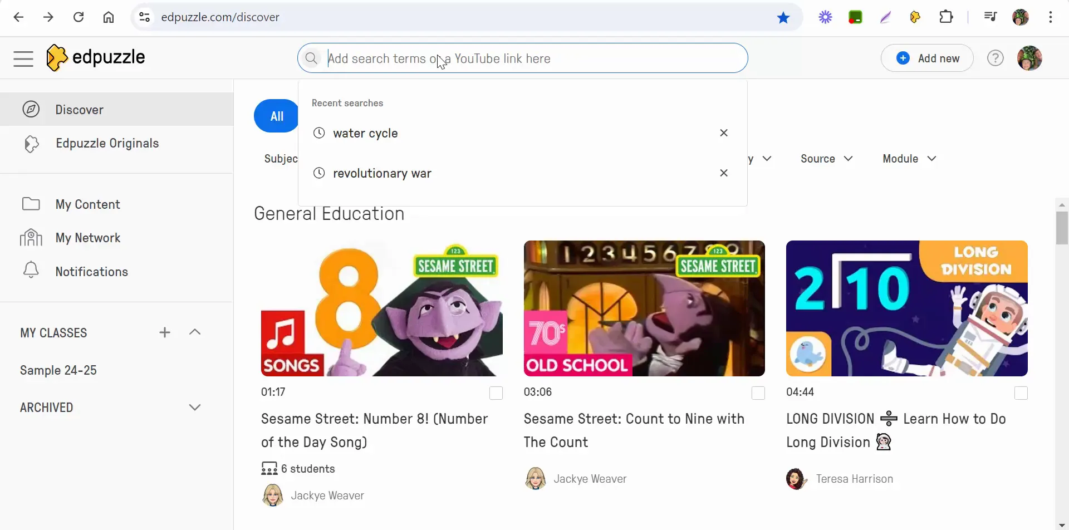Screen dimensions: 1069x530
Task: Open the partially hidden filter chevron left of Source
Action: [x=767, y=159]
